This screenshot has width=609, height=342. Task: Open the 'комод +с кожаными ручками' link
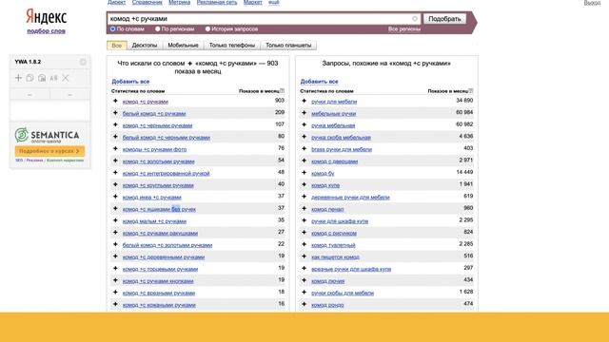(x=159, y=305)
